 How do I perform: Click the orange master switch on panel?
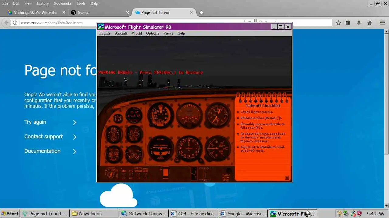click(x=165, y=173)
